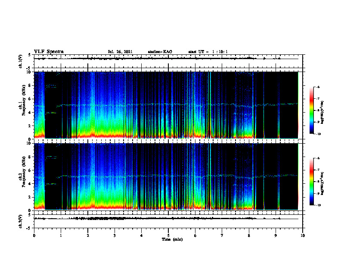Click time axis tick label "4"

point(142,236)
